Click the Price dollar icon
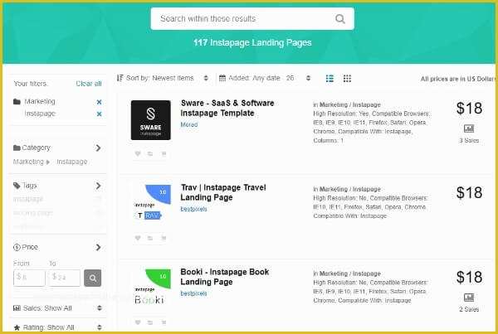The height and width of the screenshot is (334, 498). tap(17, 248)
